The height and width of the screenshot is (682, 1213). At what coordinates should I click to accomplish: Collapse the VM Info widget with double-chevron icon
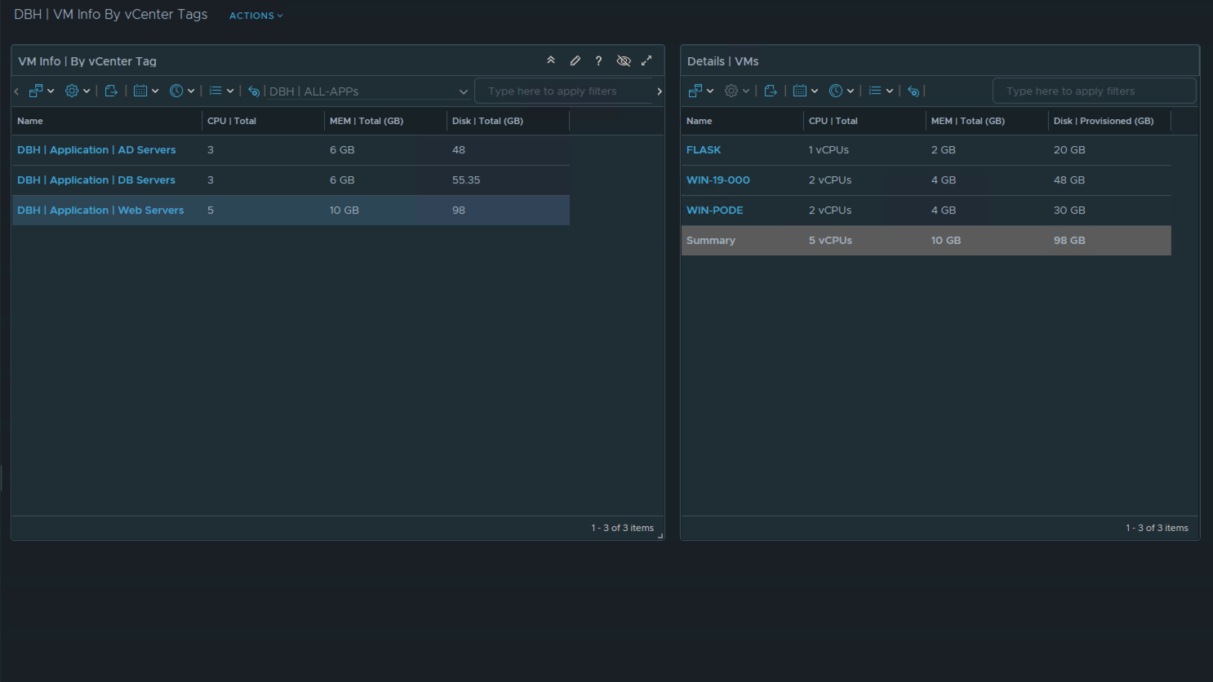(x=551, y=60)
